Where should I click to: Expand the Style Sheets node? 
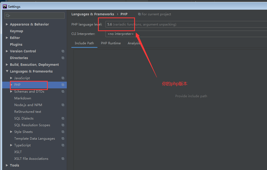coord(11,132)
